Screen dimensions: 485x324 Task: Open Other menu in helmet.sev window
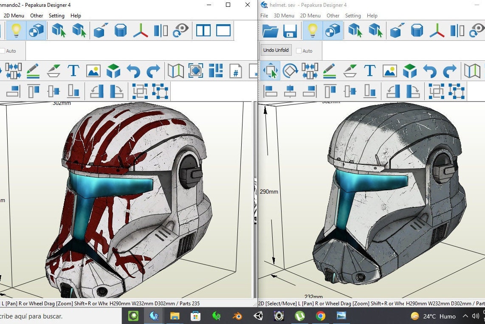click(x=333, y=15)
